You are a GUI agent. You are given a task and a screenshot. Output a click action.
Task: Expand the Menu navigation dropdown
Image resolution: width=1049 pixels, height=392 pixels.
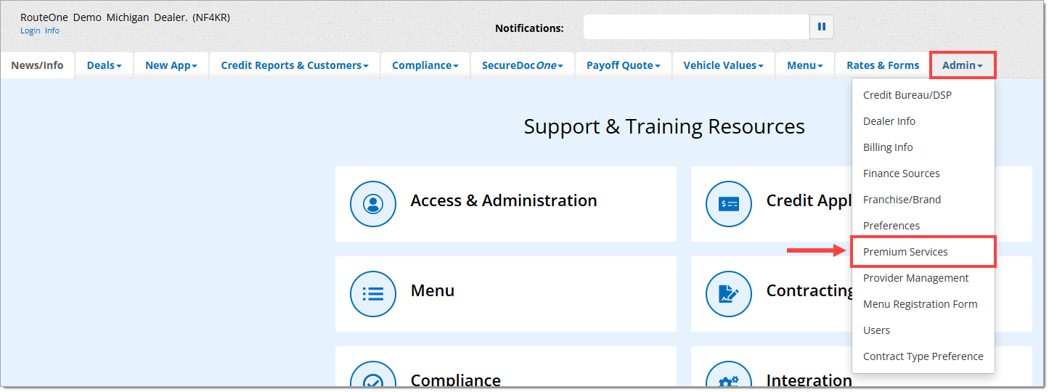805,65
